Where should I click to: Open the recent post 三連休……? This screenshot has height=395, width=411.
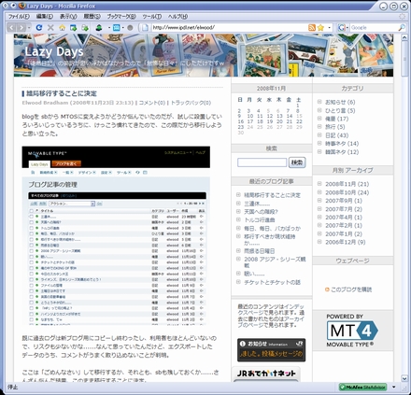(257, 204)
